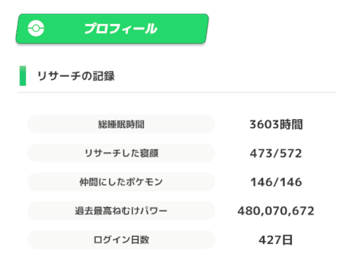
Task: Click the プロフィール title text
Action: click(x=121, y=29)
